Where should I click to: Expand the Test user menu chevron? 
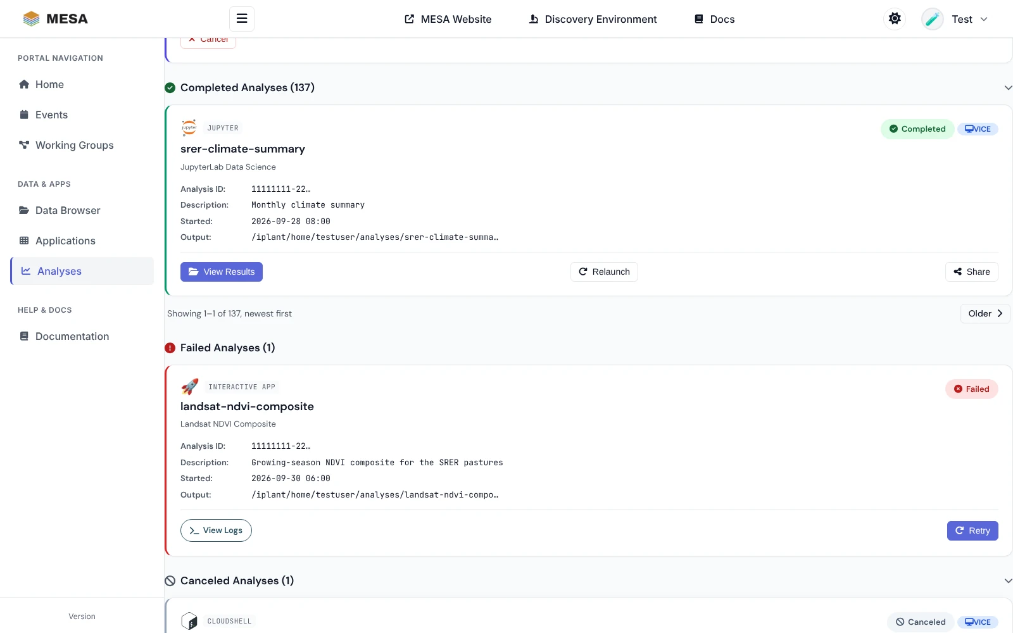coord(984,19)
